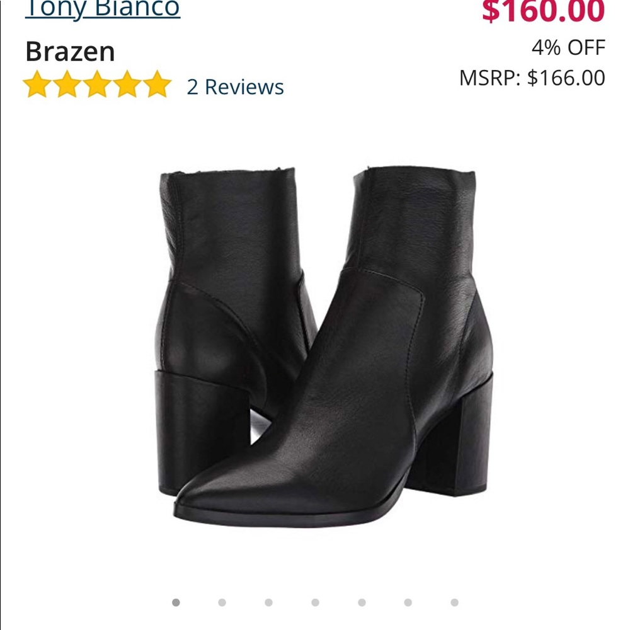Click the fifth star in the rating
The image size is (630, 630).
click(x=157, y=85)
